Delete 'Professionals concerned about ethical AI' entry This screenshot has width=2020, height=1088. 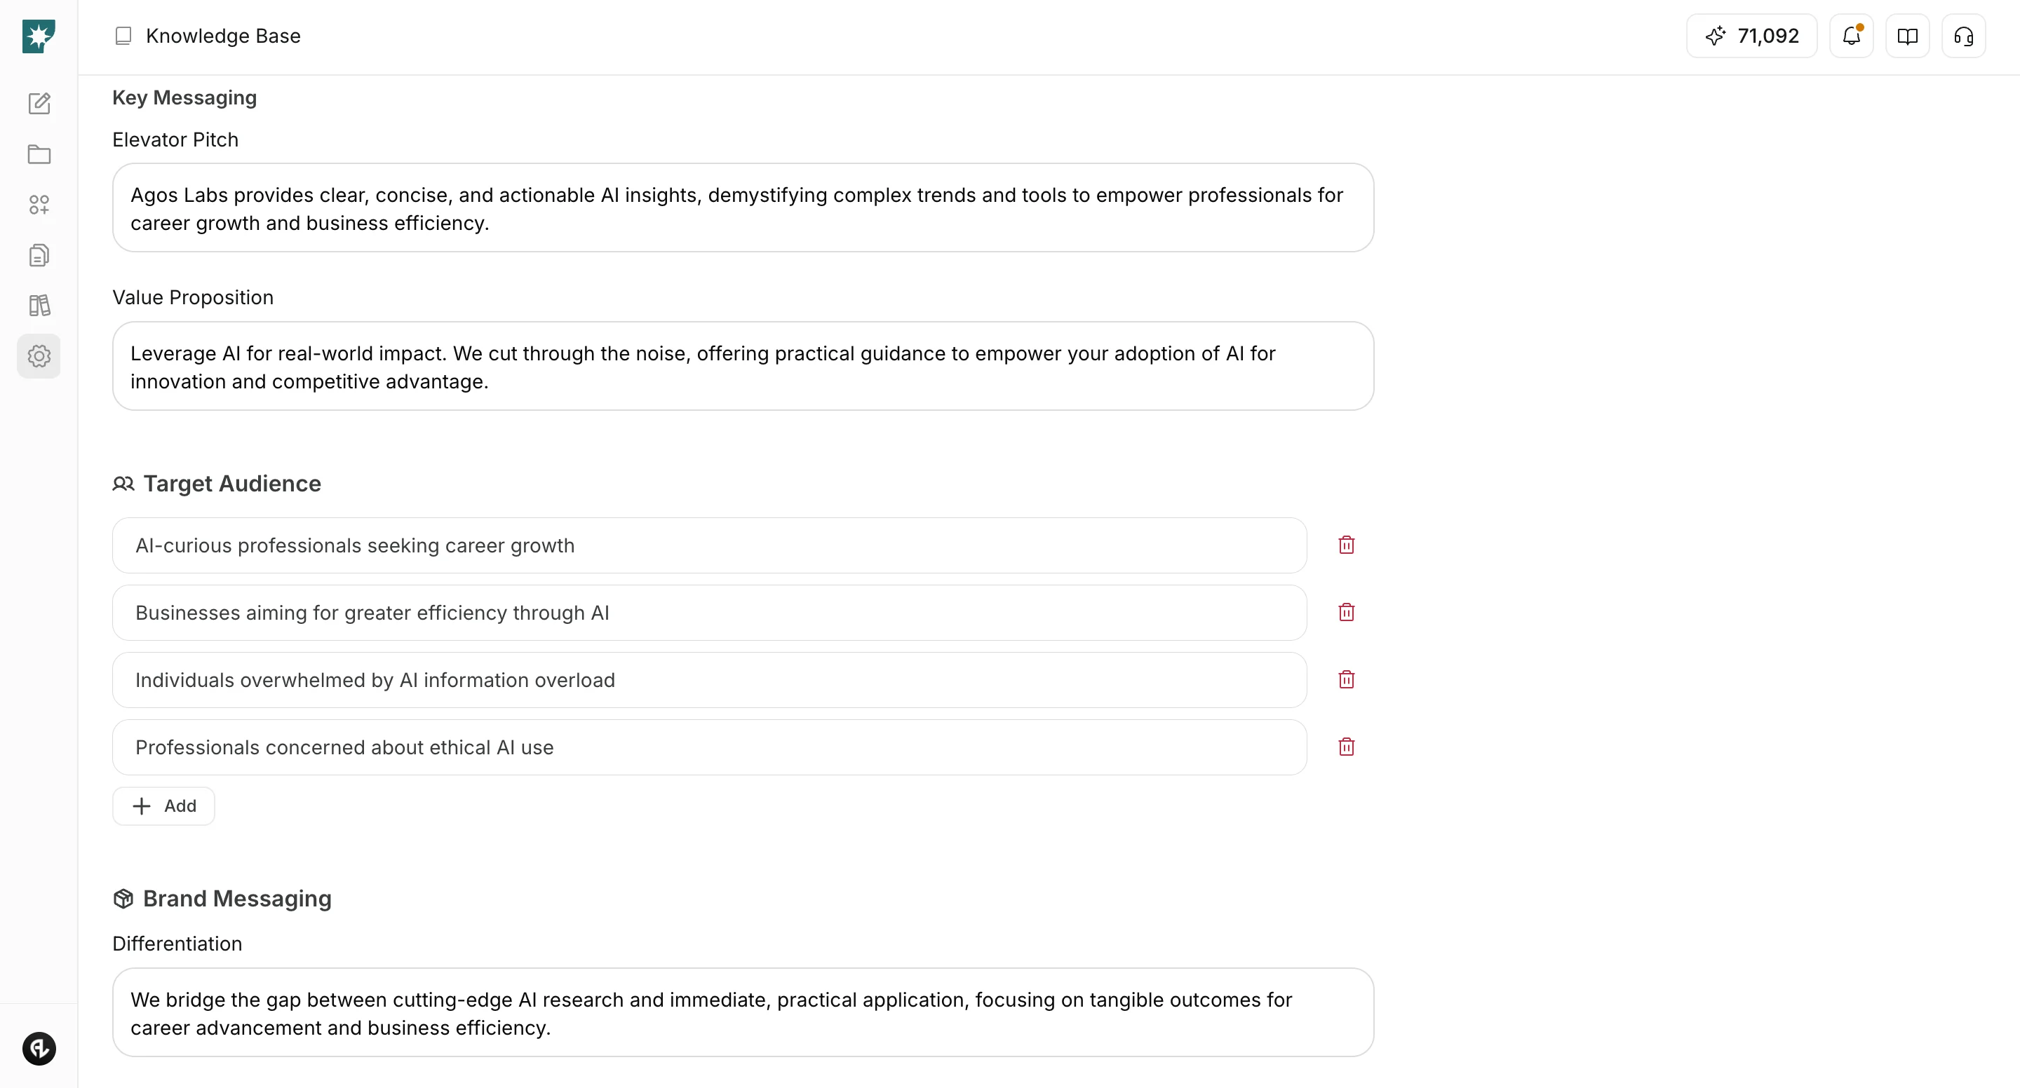[1347, 747]
